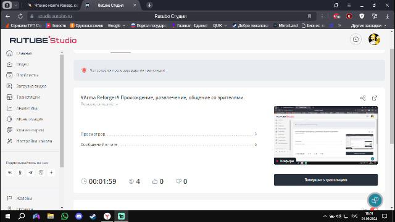The height and width of the screenshot is (222, 395).
Task: Close the Rutube Студия tab
Action: point(135,5)
